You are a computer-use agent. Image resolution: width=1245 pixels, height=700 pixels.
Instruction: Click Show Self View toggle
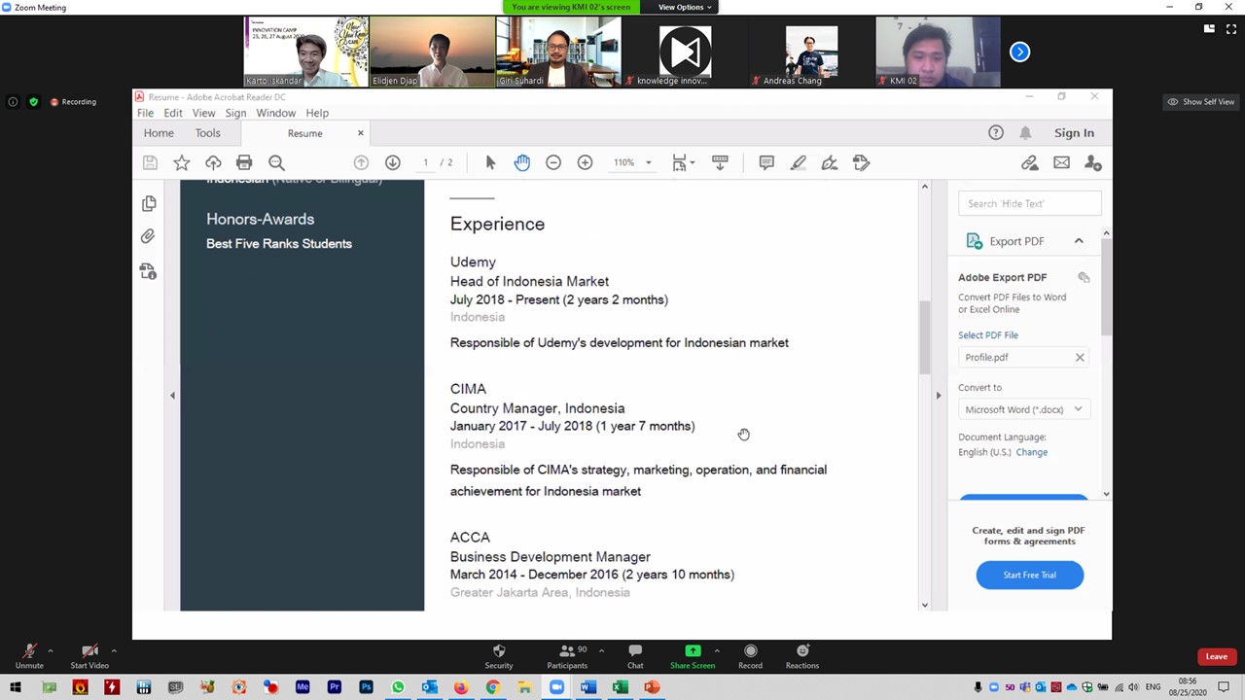(1201, 101)
